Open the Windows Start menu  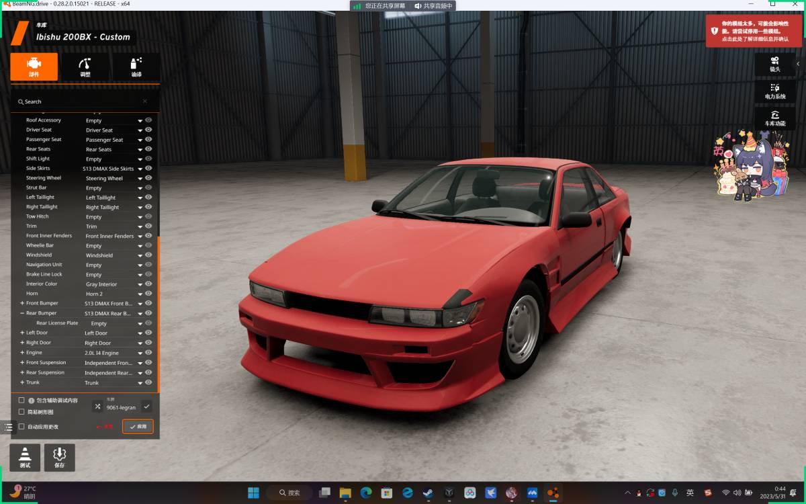[x=253, y=493]
